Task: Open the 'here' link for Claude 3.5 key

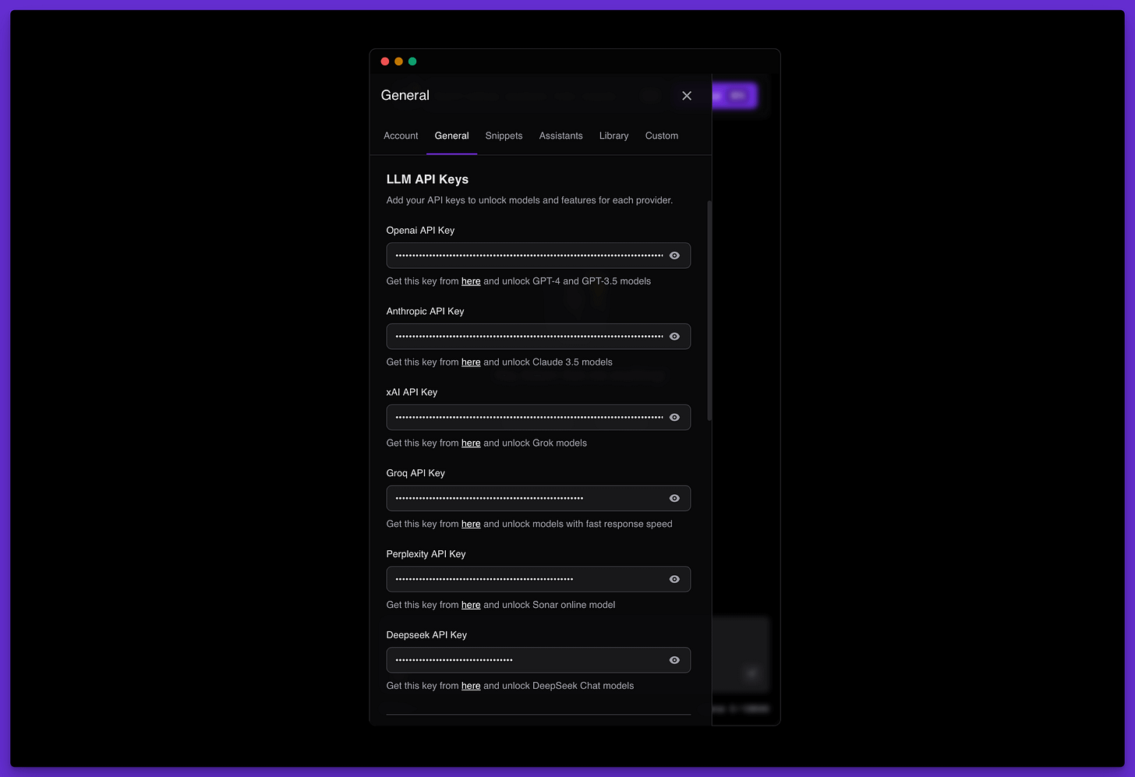Action: coord(471,362)
